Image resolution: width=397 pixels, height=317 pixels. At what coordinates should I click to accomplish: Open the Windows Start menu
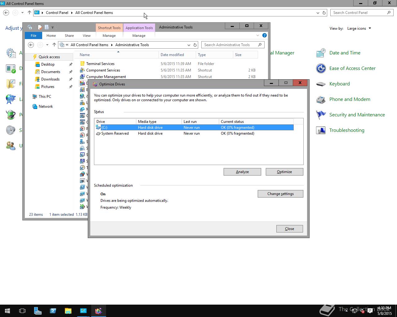pyautogui.click(x=7, y=311)
